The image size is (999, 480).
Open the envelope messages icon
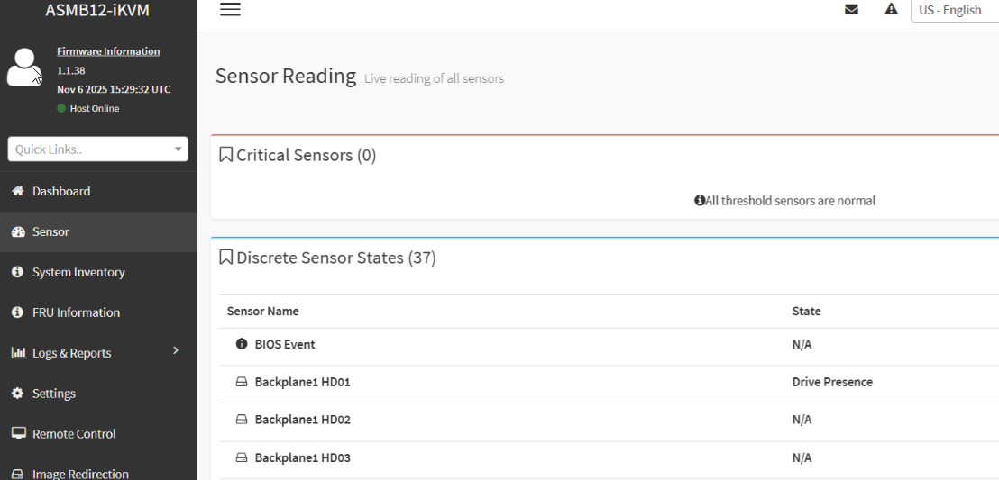point(851,10)
